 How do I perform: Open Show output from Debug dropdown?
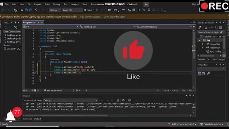pos(70,100)
